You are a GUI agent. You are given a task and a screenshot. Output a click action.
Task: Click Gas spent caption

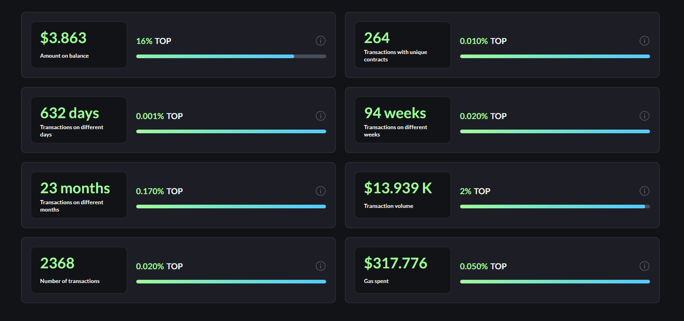(376, 281)
